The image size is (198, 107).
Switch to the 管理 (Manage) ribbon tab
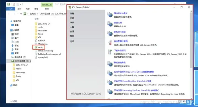coord(46,9)
